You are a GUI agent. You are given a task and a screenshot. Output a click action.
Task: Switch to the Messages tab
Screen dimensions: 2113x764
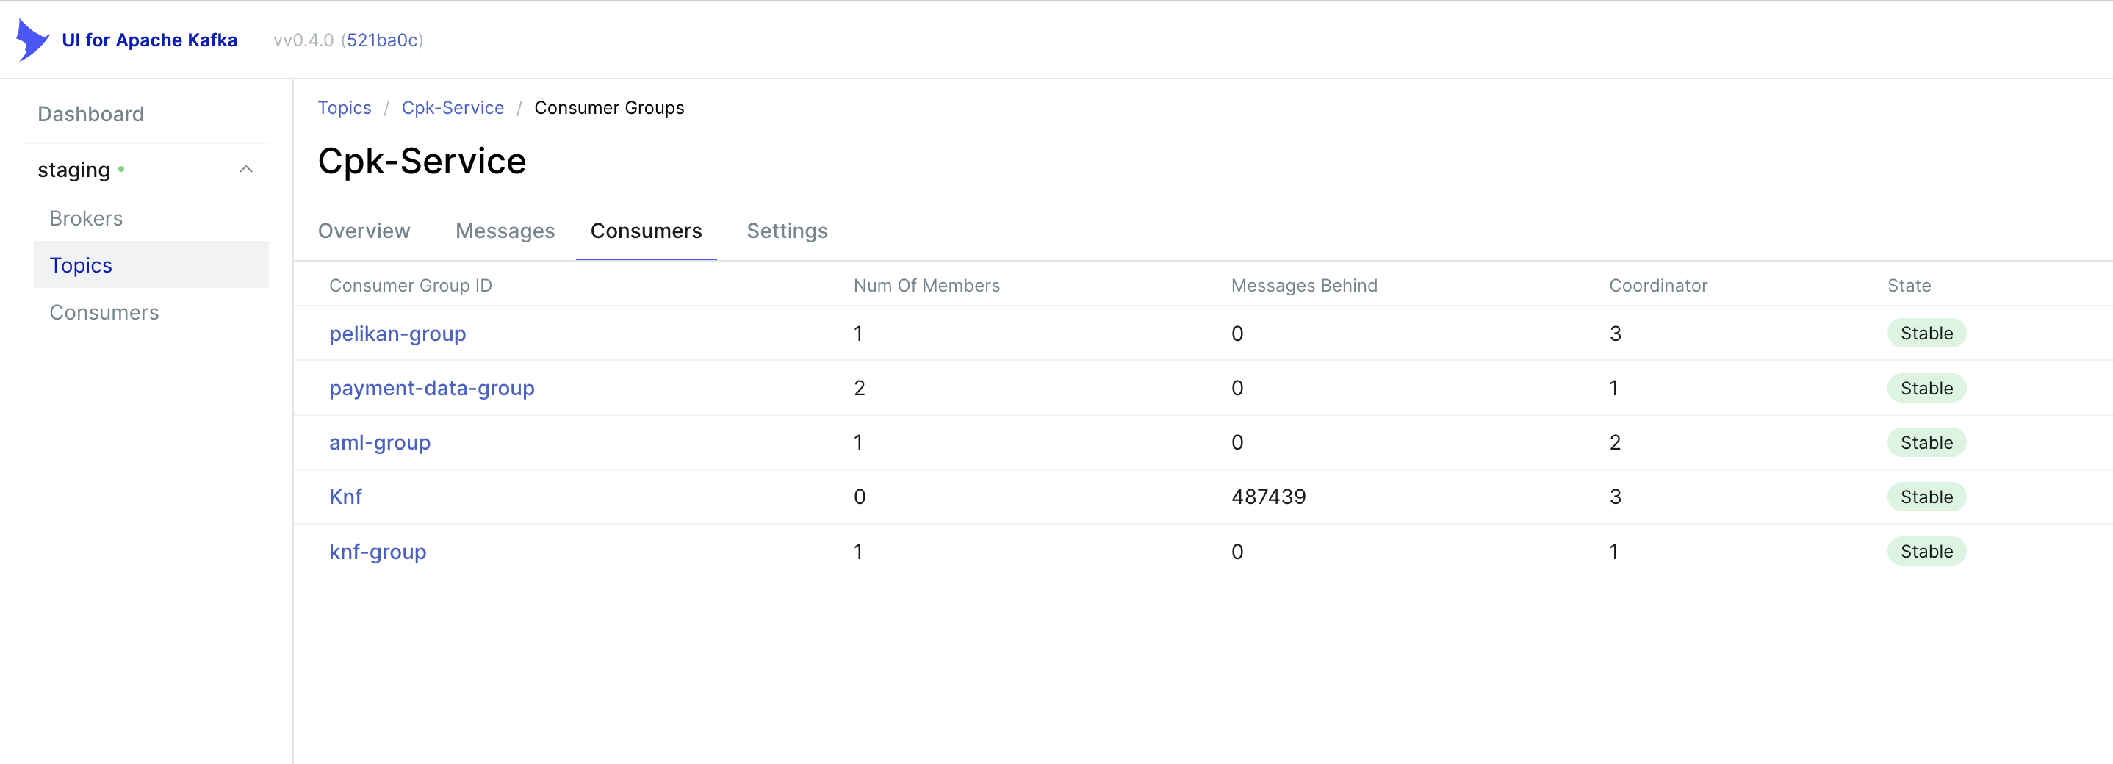click(505, 231)
